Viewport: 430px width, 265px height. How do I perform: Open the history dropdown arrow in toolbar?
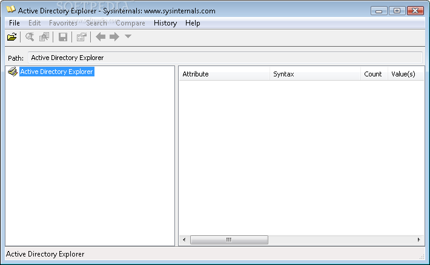[x=128, y=36]
